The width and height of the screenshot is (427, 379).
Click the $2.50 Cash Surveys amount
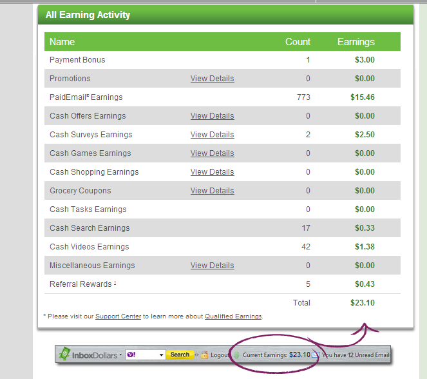pos(365,135)
